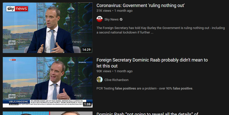Click the #KayBurley tag in the second thumbnail

tap(82, 62)
